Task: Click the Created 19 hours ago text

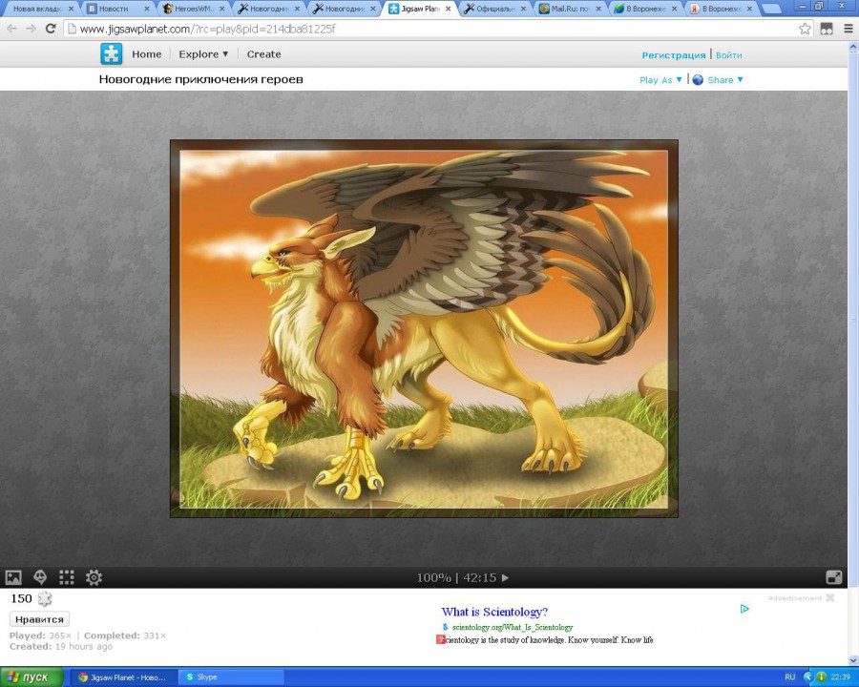Action: 61,647
